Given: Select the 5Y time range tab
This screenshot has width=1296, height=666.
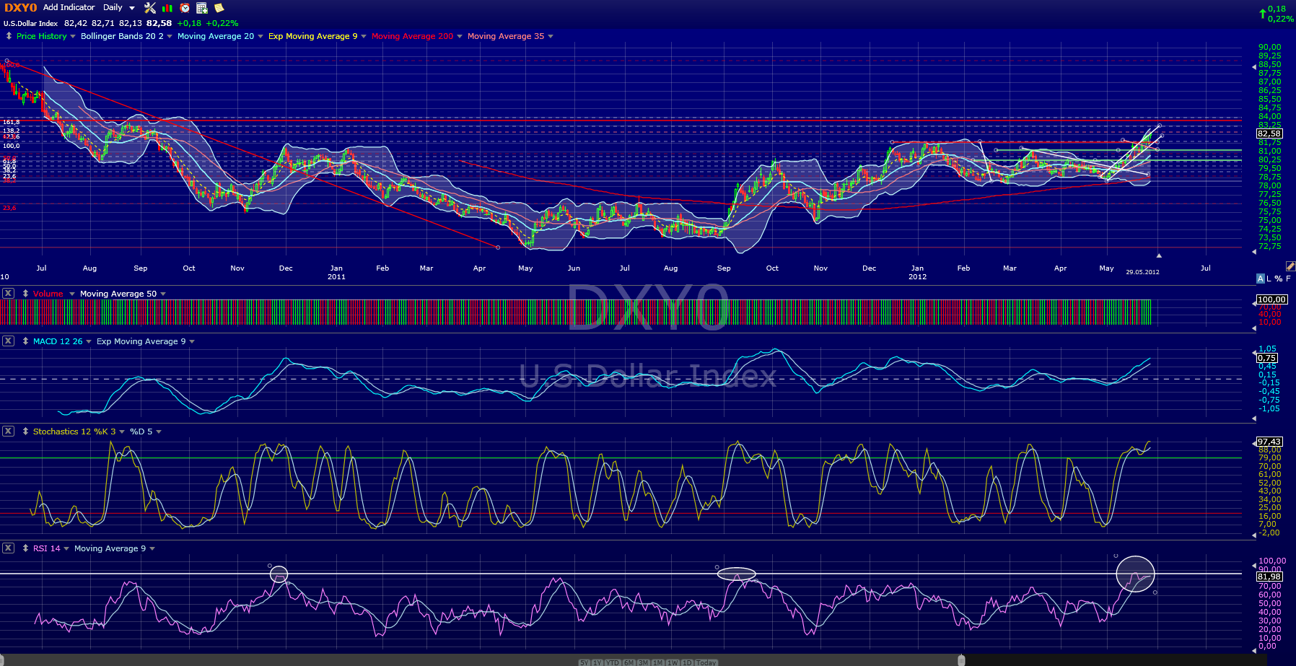Looking at the screenshot, I should pos(584,662).
